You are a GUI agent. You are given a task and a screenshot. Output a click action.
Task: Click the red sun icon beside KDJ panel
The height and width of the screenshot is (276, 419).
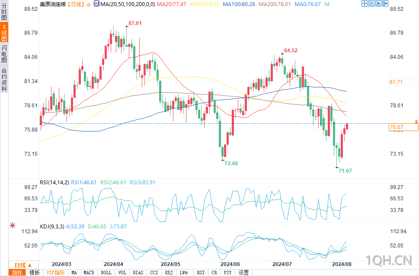tap(13, 225)
